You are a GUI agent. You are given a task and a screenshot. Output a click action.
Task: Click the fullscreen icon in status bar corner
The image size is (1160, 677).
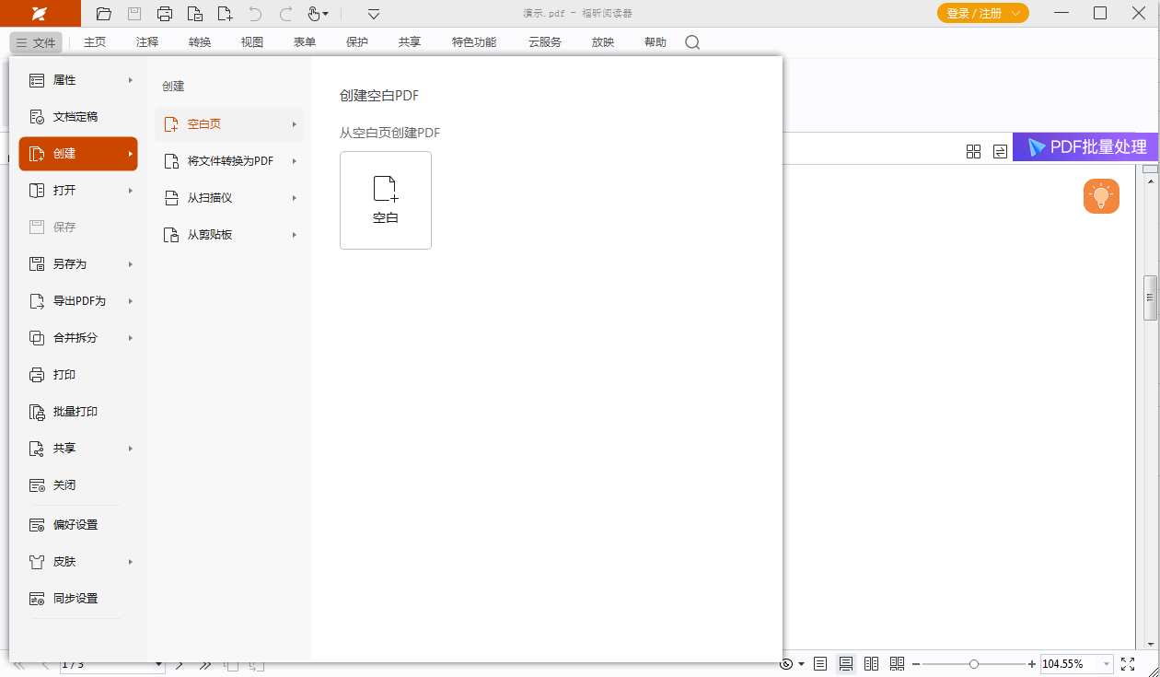(x=1128, y=663)
